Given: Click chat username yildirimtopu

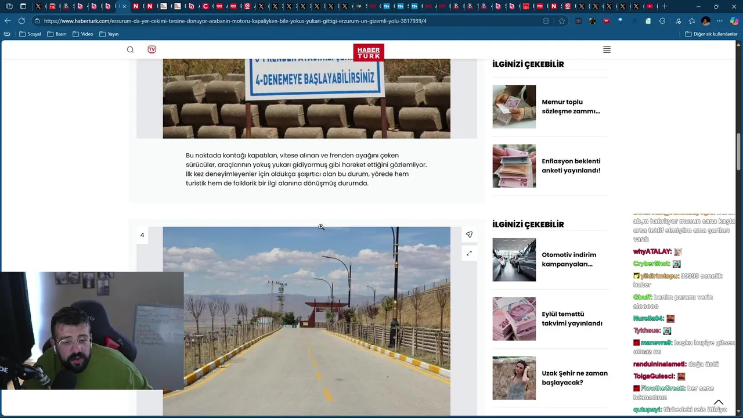Looking at the screenshot, I should tap(659, 276).
